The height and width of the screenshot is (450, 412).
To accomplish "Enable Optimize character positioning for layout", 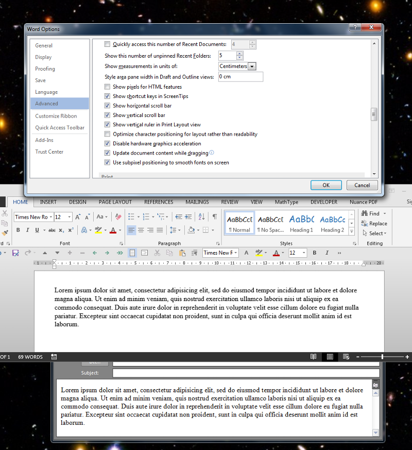I will pyautogui.click(x=107, y=134).
